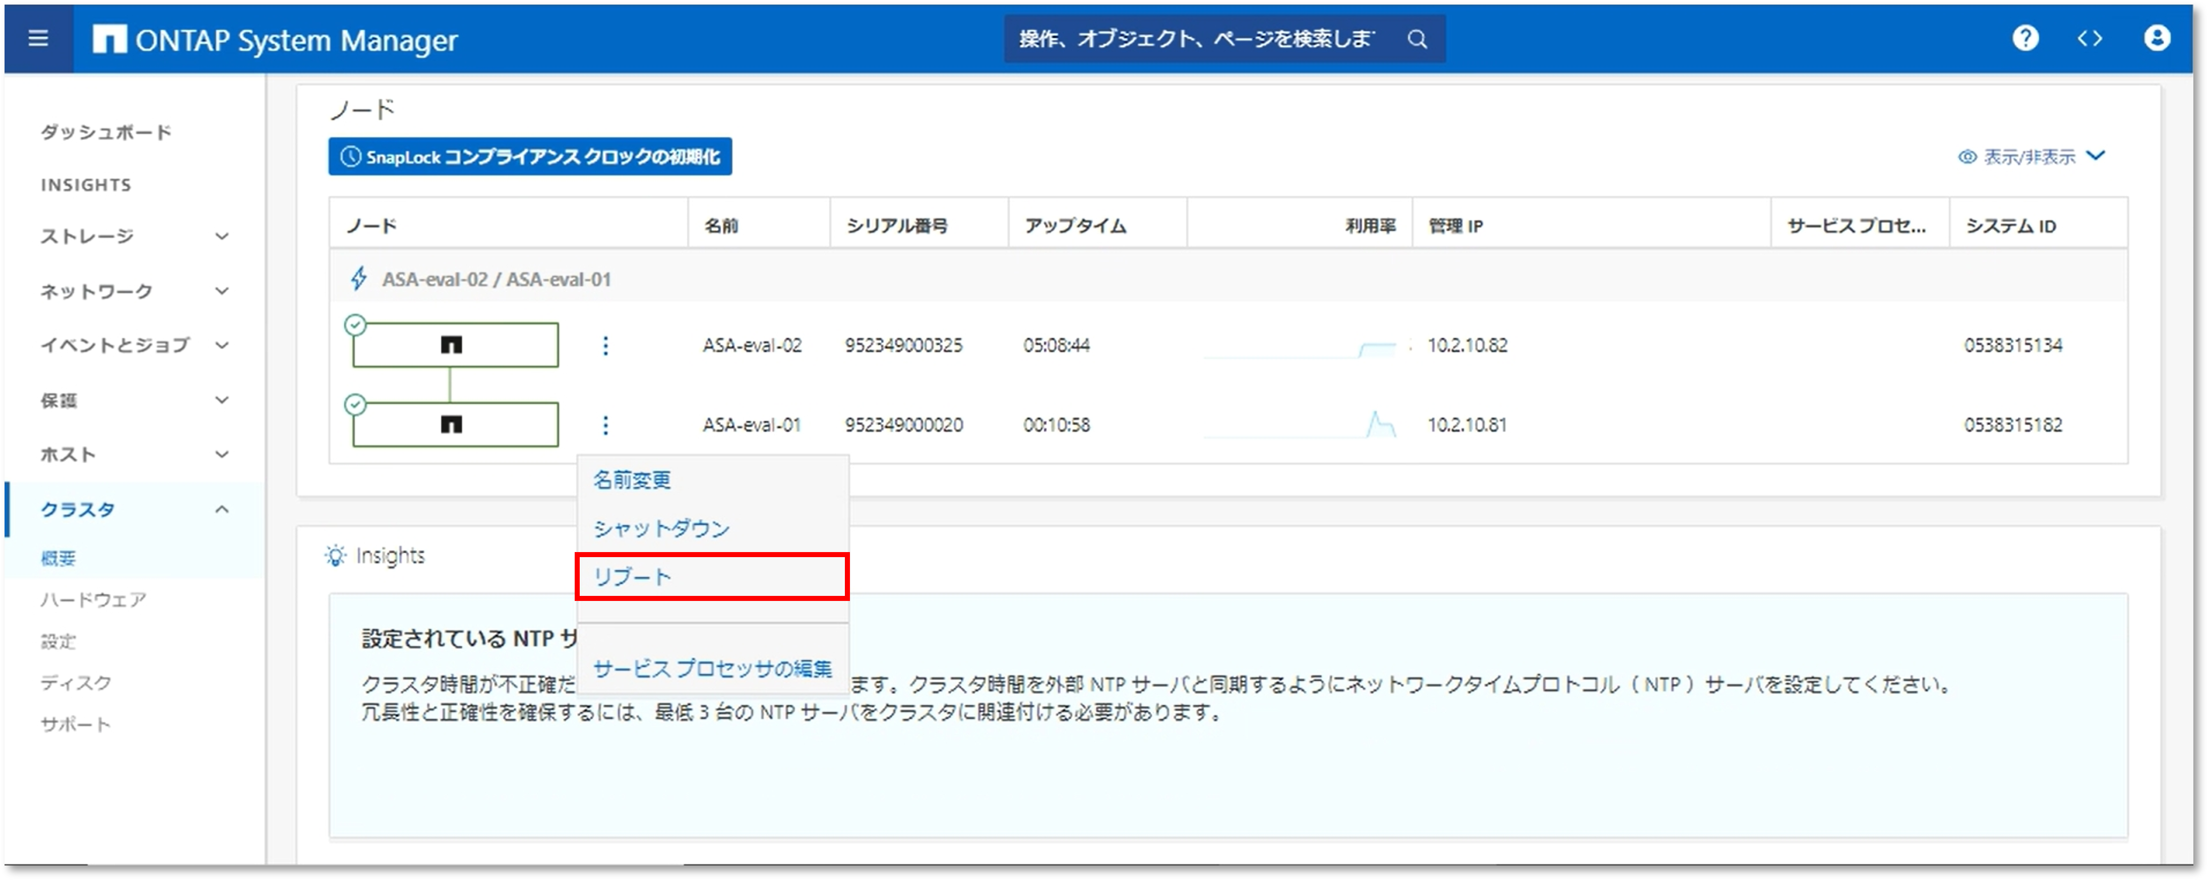Click serial number 952349000020

coord(903,426)
